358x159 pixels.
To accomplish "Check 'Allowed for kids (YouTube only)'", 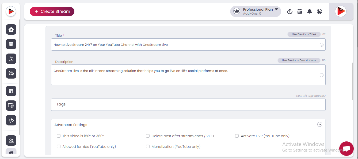I will point(59,146).
